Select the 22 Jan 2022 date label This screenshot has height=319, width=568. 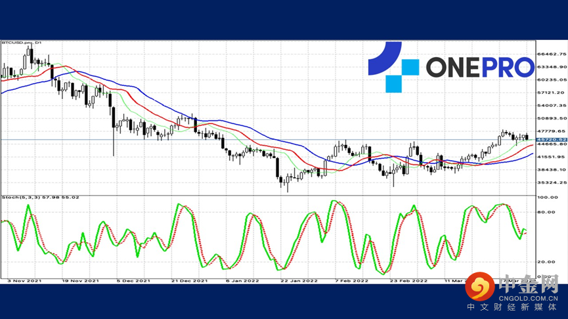pos(299,280)
